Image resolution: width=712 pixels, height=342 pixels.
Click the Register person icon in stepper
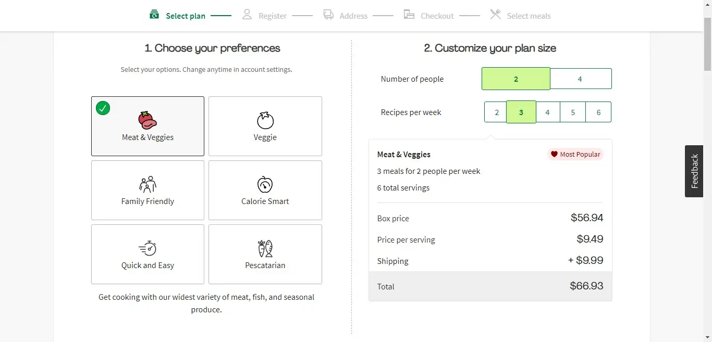(x=247, y=15)
